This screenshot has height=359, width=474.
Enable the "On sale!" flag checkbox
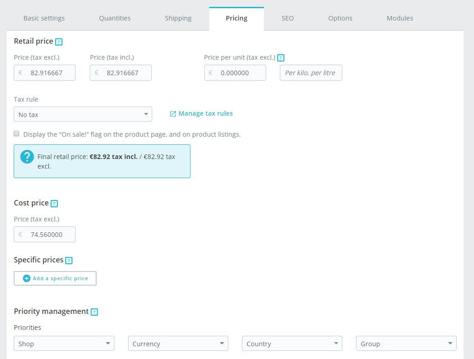click(16, 133)
